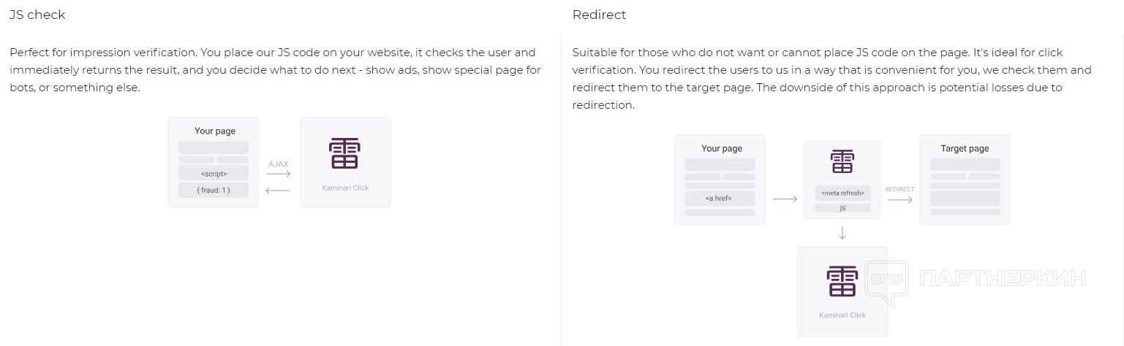This screenshot has width=1124, height=346.
Task: Click the Your page title in the JS diagram
Action: tap(215, 131)
